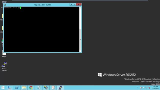
Task: Select the RA.pcf file on desktop
Action: [x=4, y=54]
